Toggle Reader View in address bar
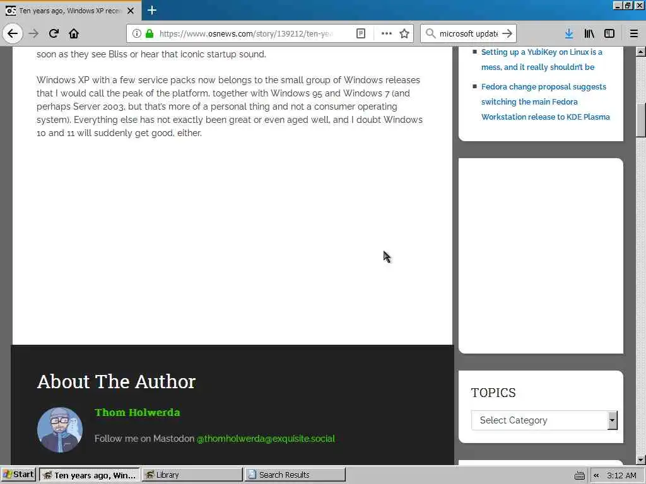 [361, 33]
